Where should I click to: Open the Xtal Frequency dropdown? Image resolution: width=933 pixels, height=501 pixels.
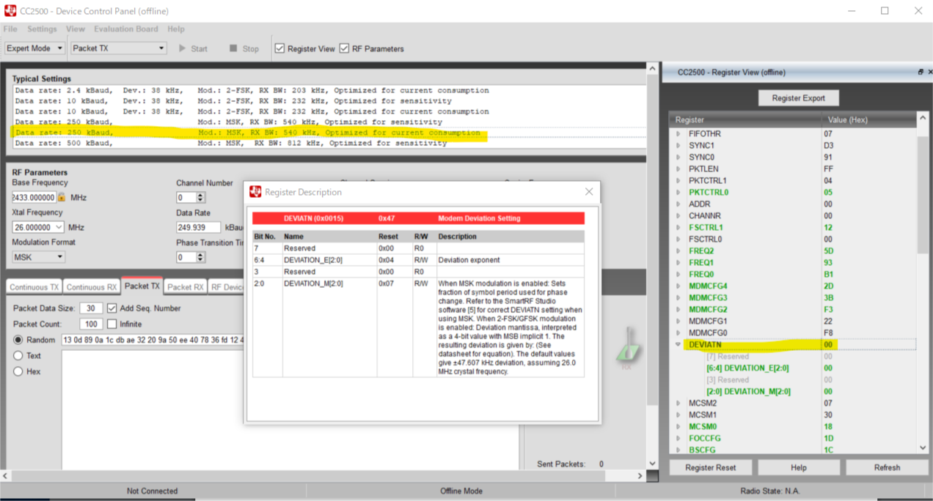point(38,227)
